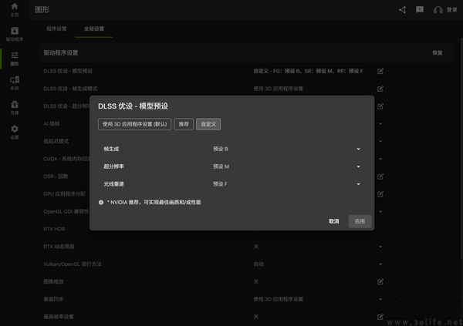Edit DLSS 优设 - 帧生成模式 row icon
Screen dimensions: 463x326
point(380,89)
